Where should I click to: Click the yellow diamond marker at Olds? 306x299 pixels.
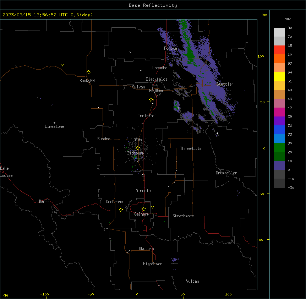click(x=138, y=148)
